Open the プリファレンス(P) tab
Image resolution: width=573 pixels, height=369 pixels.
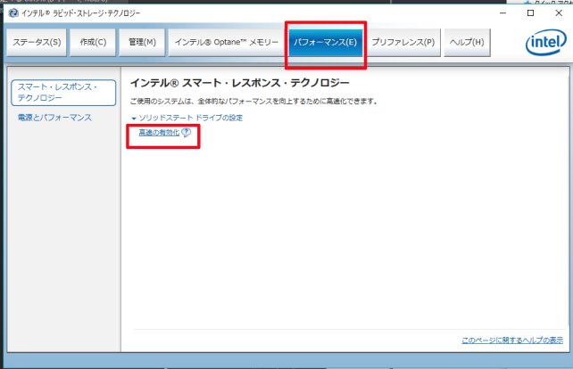[x=403, y=43]
